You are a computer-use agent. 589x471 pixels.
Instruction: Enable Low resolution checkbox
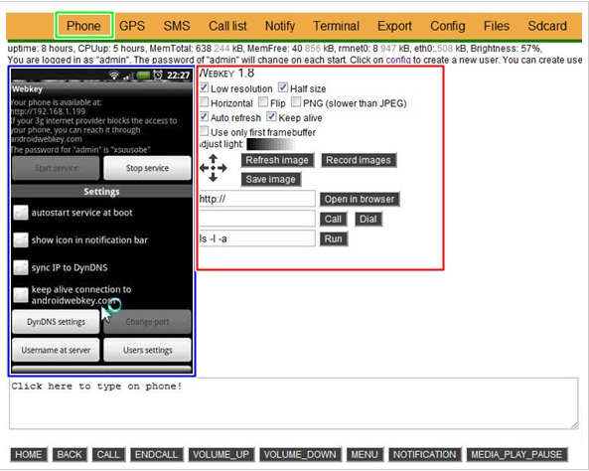pyautogui.click(x=204, y=87)
